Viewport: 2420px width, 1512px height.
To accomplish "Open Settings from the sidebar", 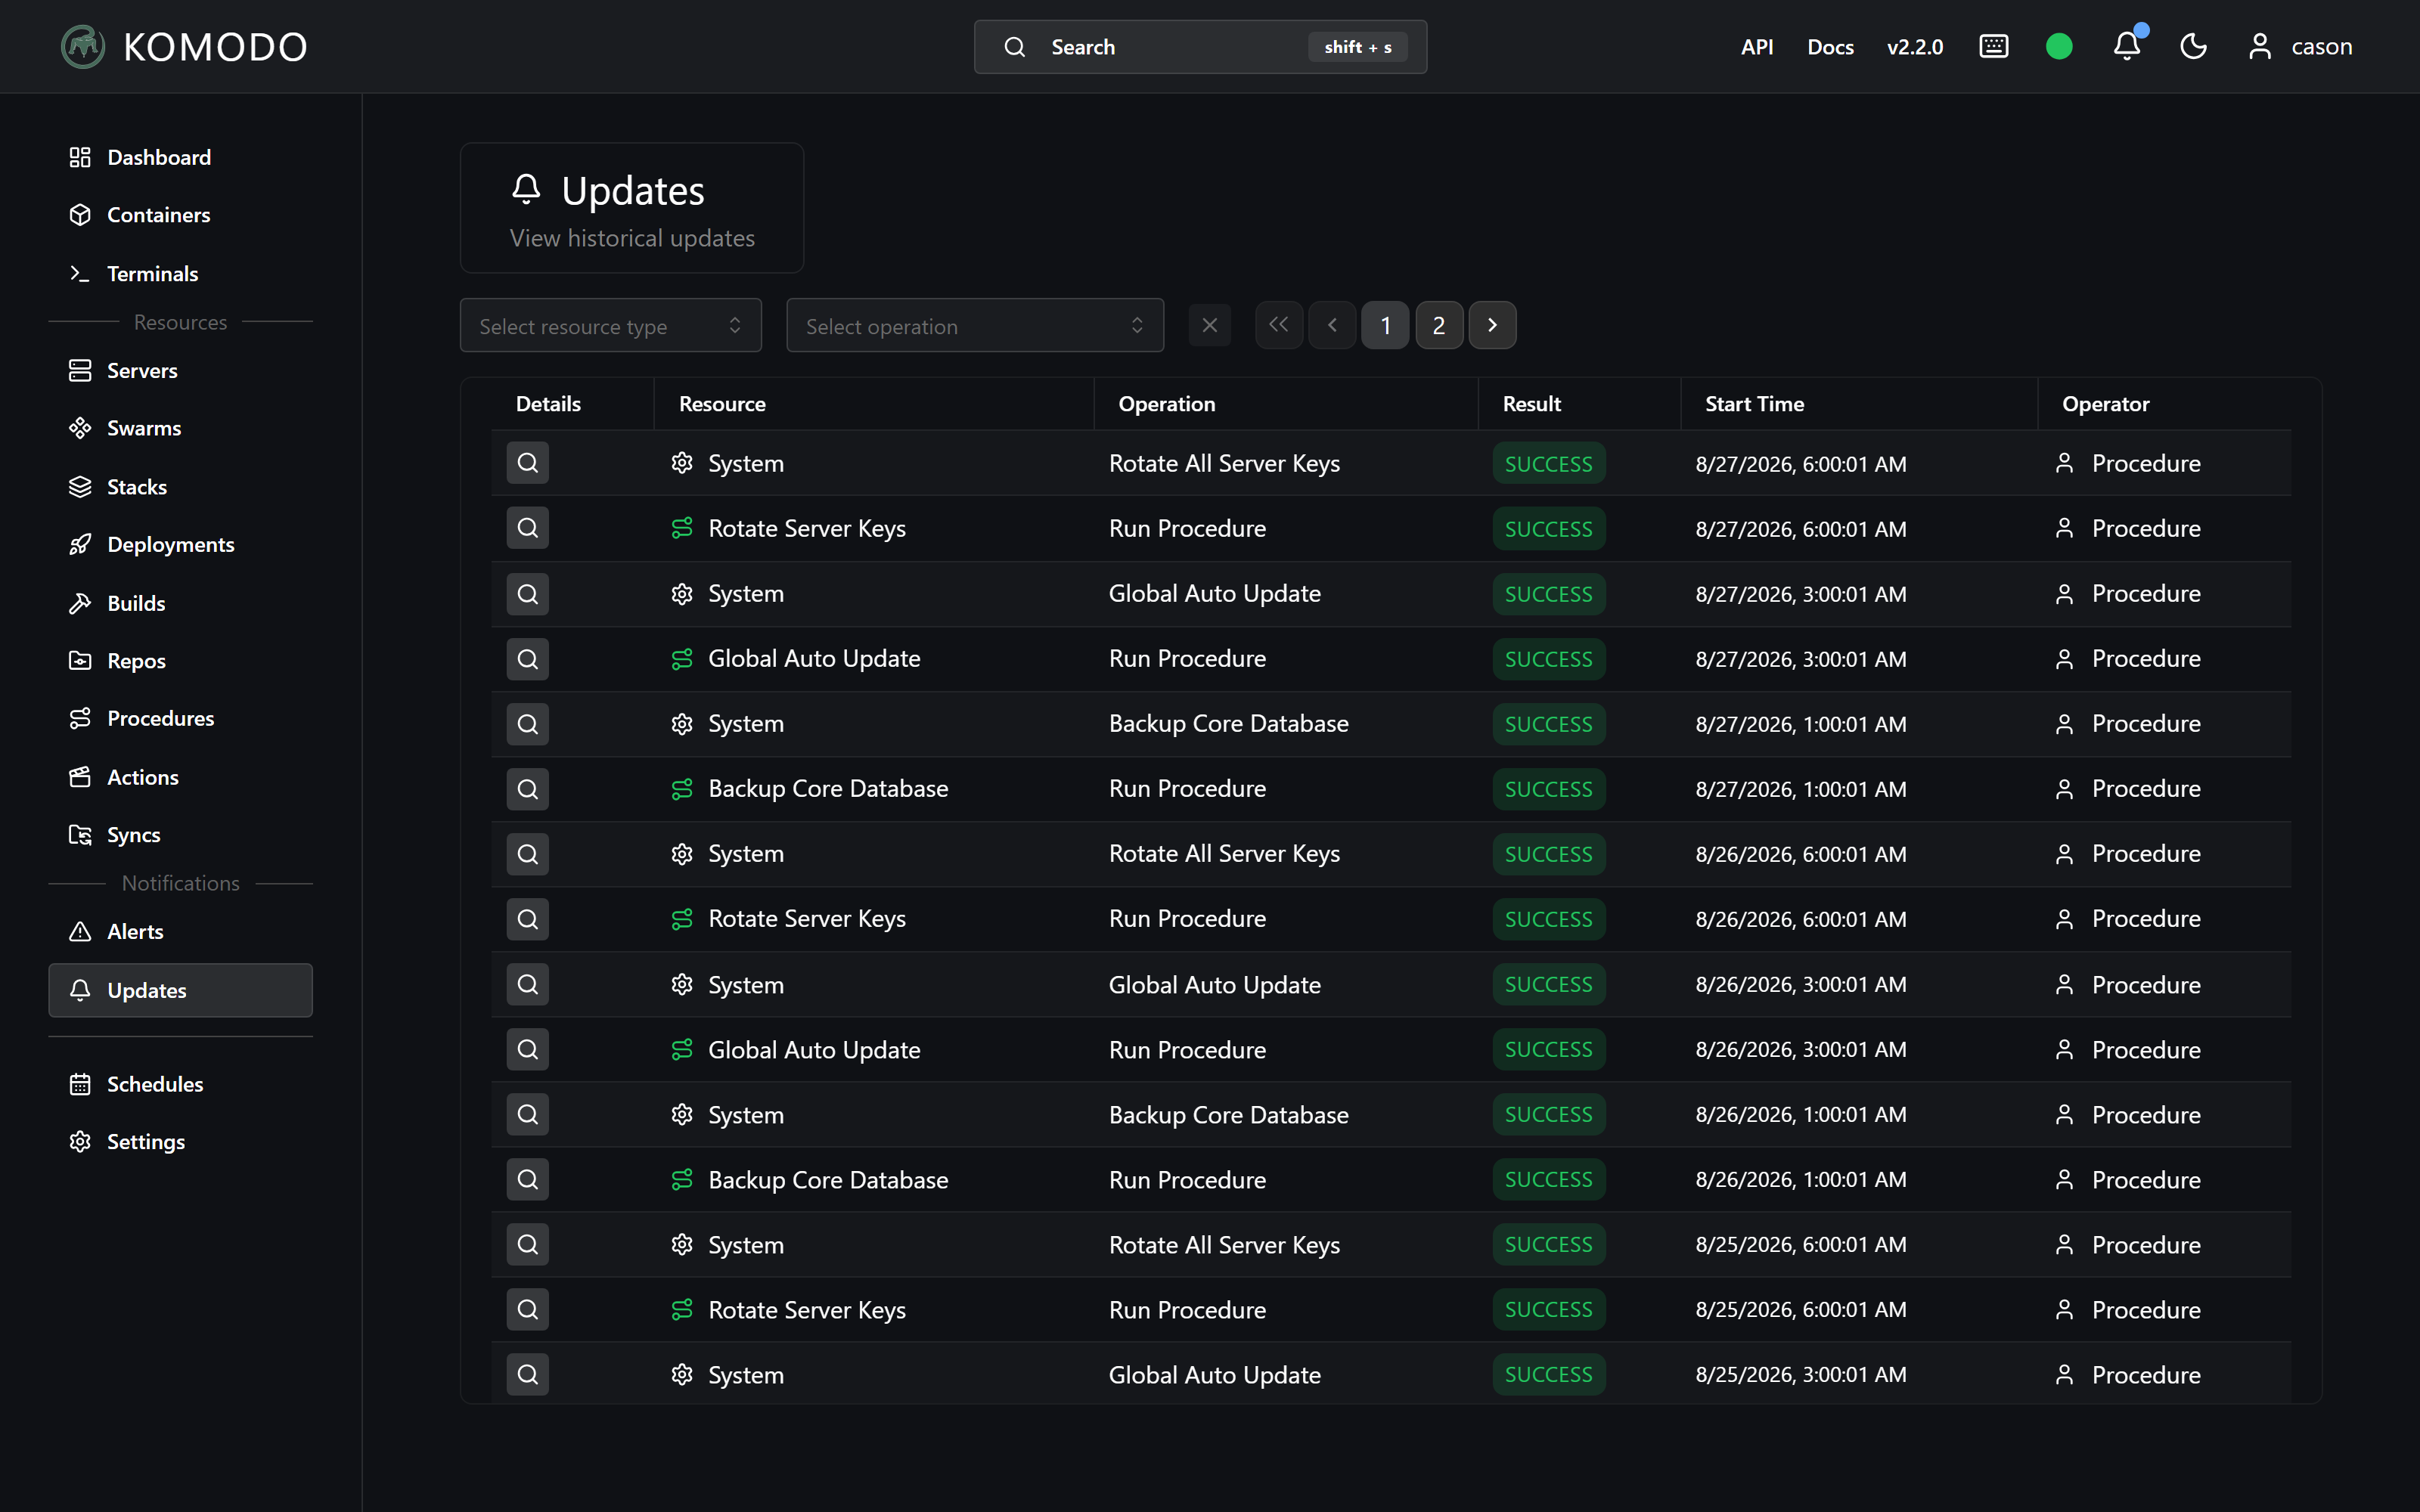I will coord(180,1141).
